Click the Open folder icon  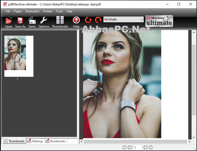9,20
